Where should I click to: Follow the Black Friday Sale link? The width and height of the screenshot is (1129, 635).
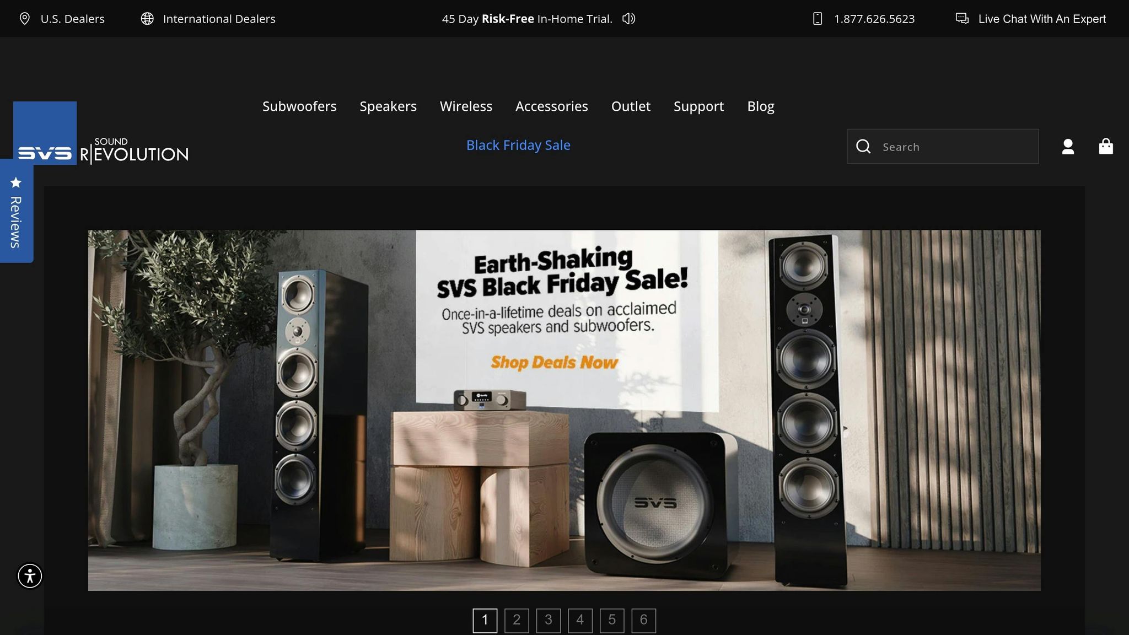[518, 145]
